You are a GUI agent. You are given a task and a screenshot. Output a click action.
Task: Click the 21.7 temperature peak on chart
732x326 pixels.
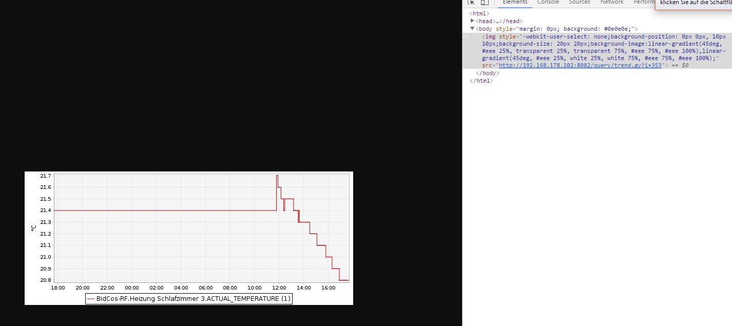[x=277, y=176]
